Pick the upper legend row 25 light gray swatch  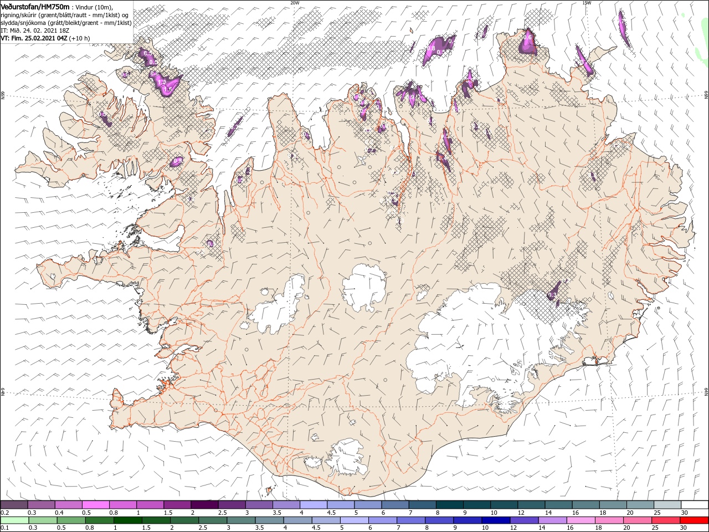pyautogui.click(x=668, y=504)
